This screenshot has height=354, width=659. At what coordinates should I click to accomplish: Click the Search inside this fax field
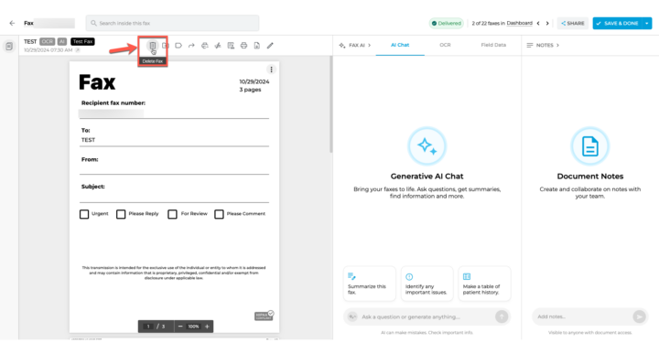(172, 23)
